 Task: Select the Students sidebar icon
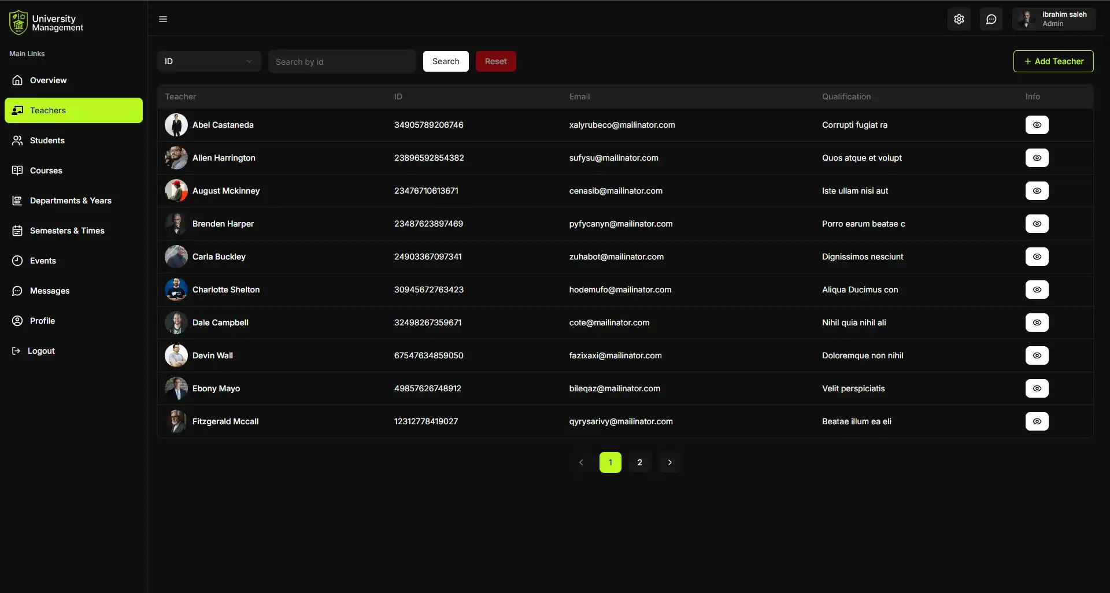point(17,140)
